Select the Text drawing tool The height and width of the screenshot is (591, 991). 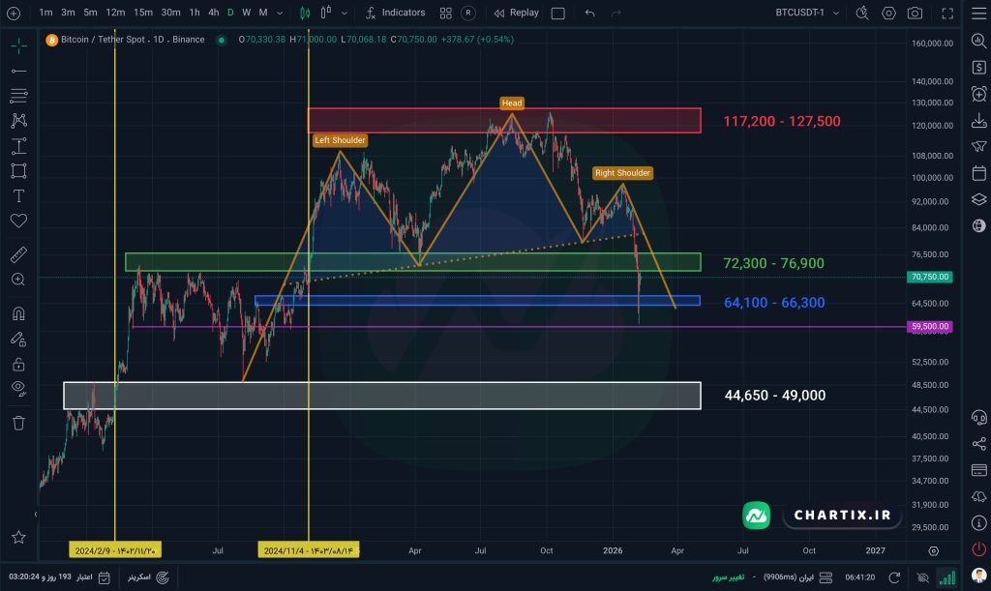[18, 195]
